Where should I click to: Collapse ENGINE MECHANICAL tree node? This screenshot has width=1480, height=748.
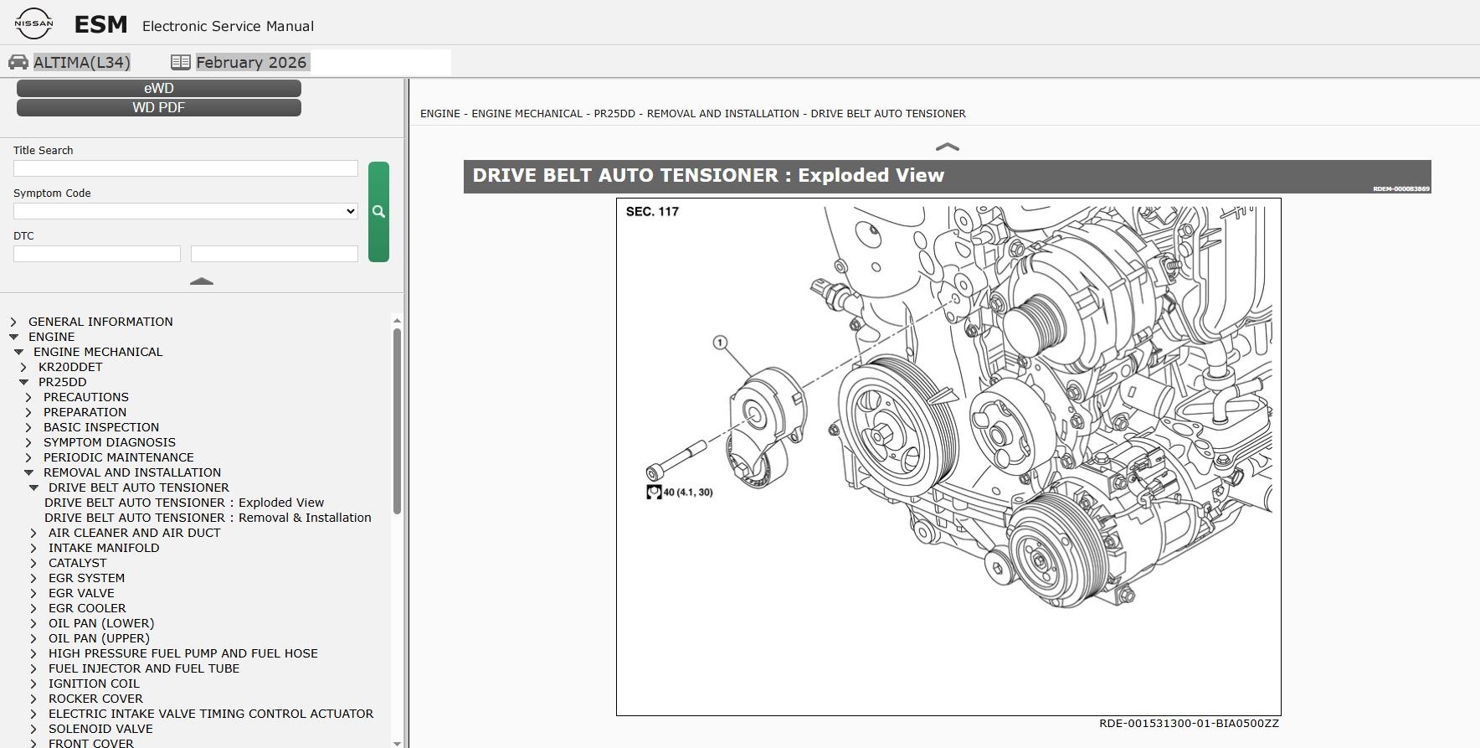click(18, 352)
